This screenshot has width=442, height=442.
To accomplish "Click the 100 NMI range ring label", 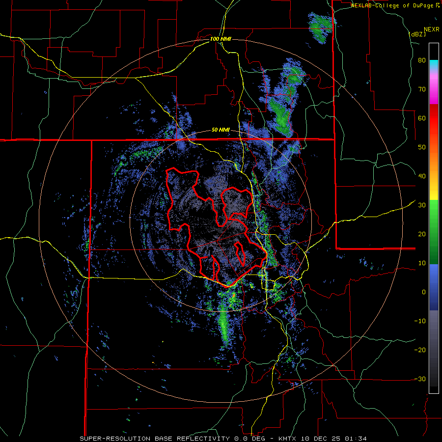I will click(x=220, y=39).
